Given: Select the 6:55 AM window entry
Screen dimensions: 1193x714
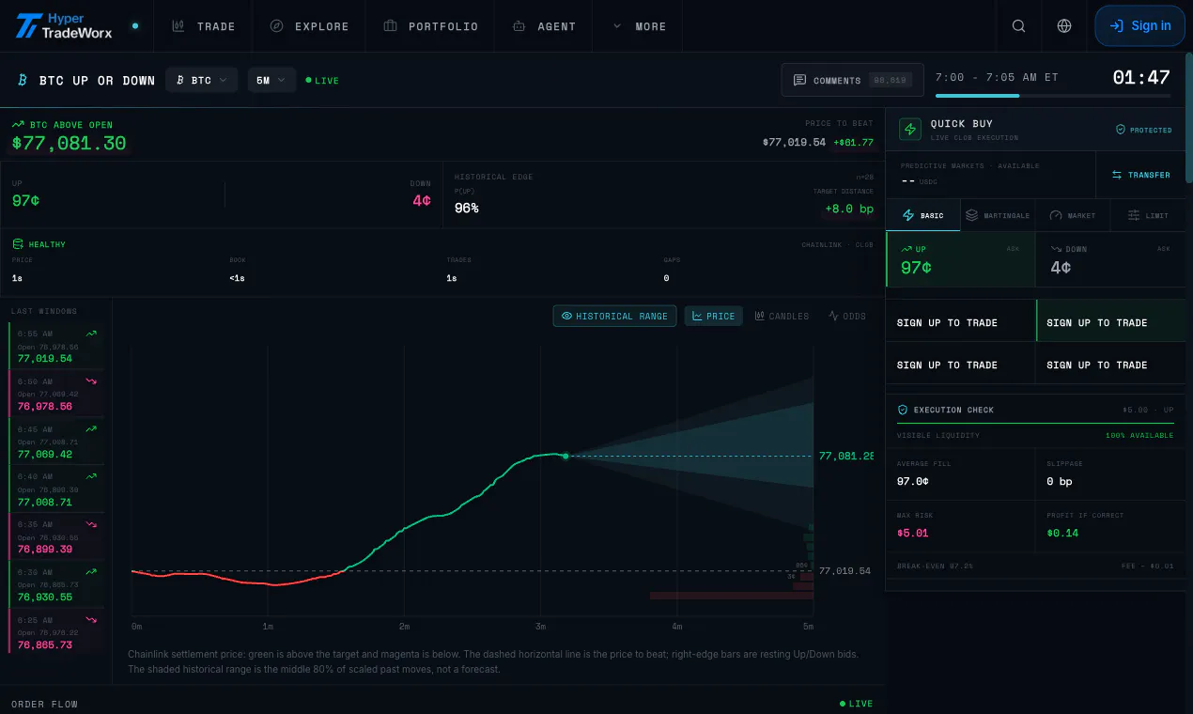Looking at the screenshot, I should tap(56, 346).
